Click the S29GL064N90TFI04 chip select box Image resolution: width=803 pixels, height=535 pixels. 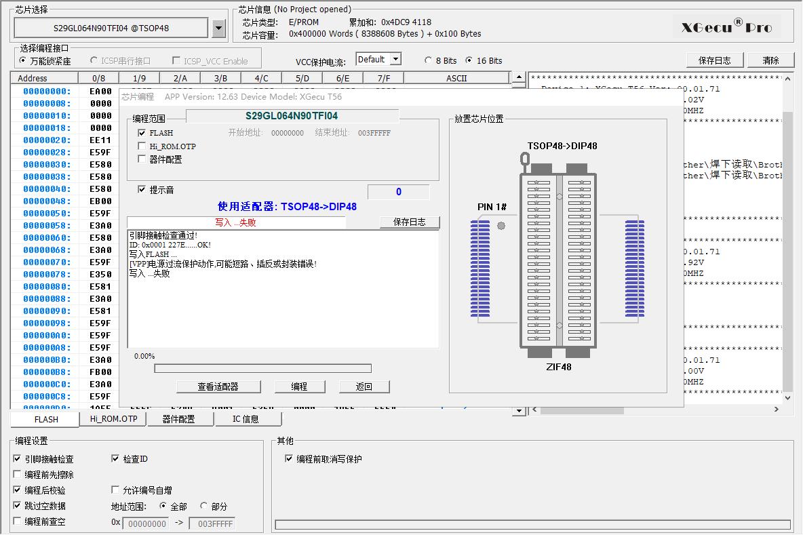point(111,28)
